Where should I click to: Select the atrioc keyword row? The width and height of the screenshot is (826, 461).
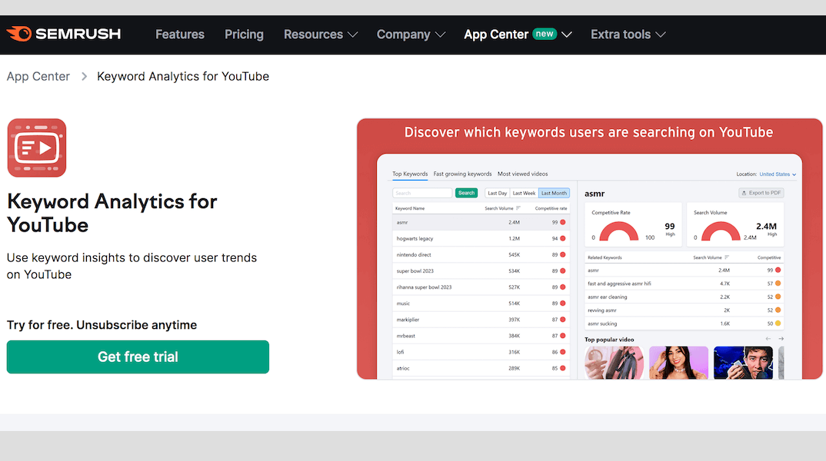481,368
